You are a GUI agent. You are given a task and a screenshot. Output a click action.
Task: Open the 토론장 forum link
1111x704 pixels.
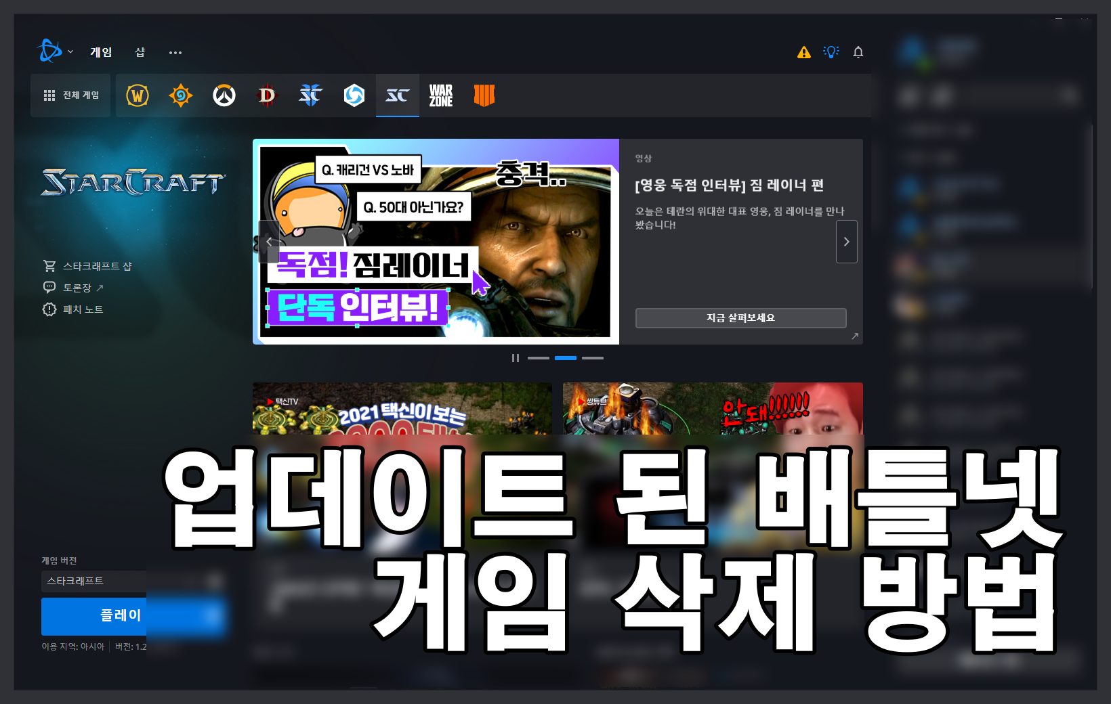[x=77, y=288]
